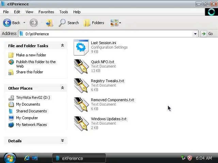Click Make a new folder link
218x163 pixels.
coord(31,55)
